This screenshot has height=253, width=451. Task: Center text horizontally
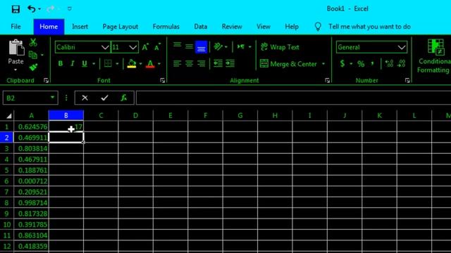pyautogui.click(x=189, y=63)
